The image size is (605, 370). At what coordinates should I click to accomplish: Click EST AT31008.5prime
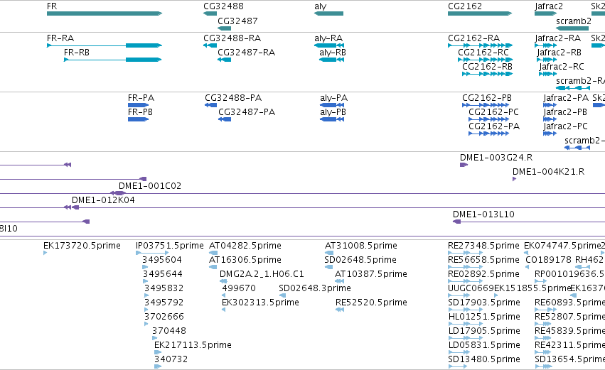[360, 246]
